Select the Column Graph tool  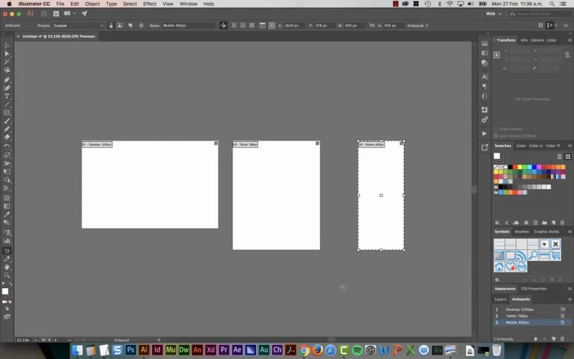click(x=6, y=241)
